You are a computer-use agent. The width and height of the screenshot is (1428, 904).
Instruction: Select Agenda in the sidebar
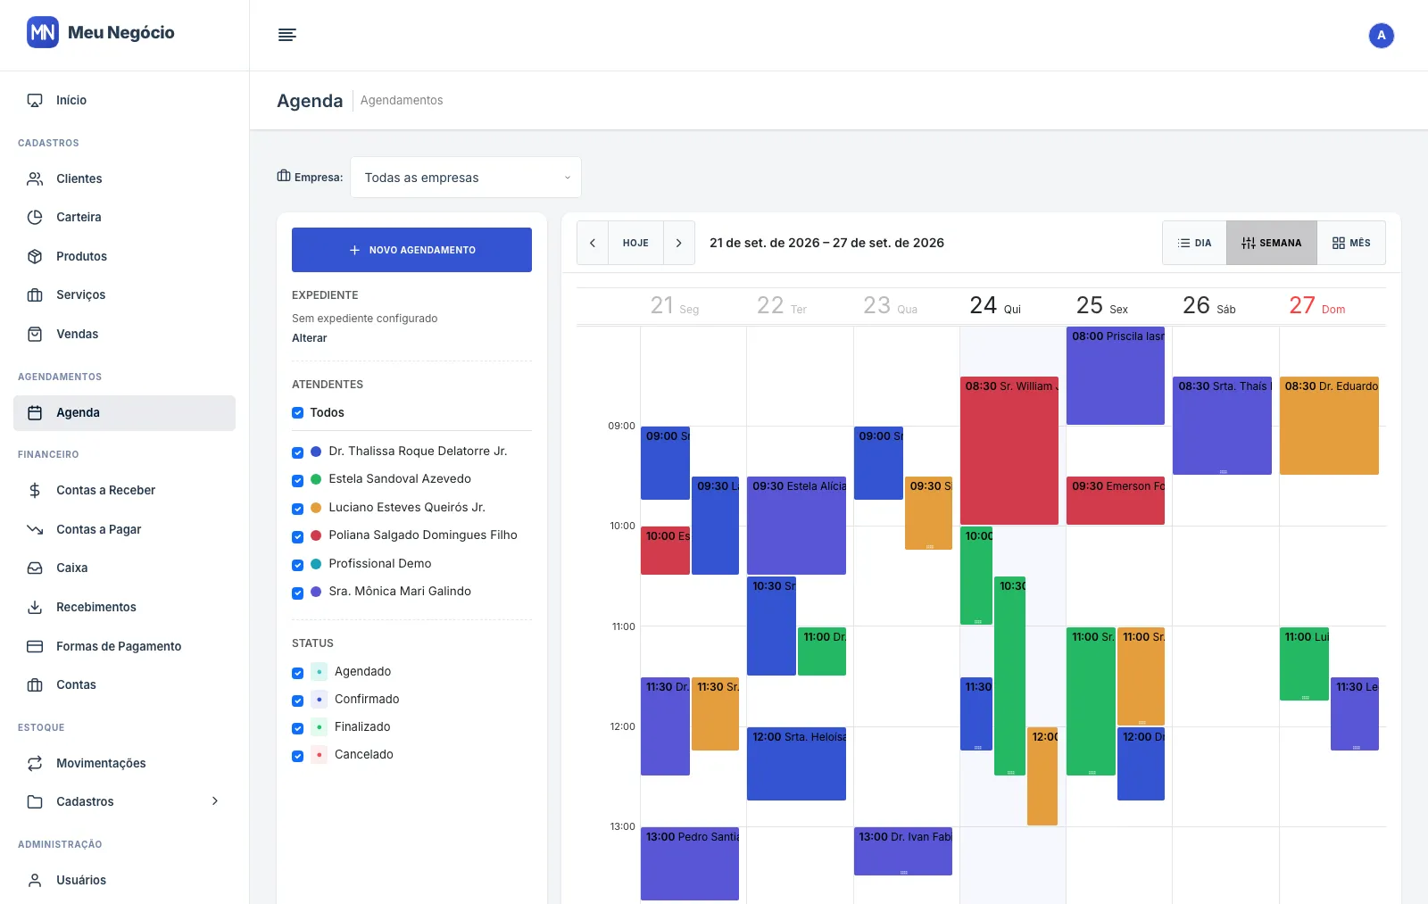(124, 412)
